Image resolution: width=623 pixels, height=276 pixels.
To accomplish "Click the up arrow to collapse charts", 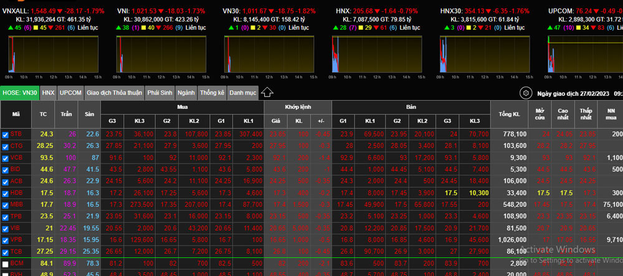I will (x=267, y=93).
